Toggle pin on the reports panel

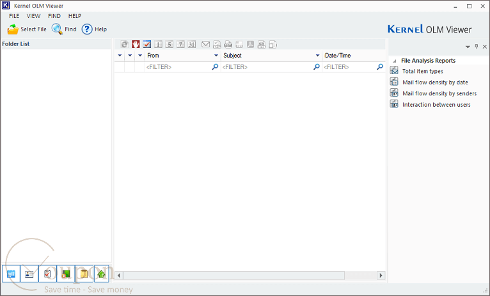pyautogui.click(x=477, y=47)
